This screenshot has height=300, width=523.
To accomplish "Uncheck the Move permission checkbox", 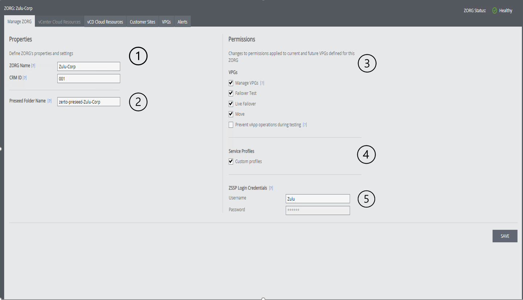I will point(231,114).
